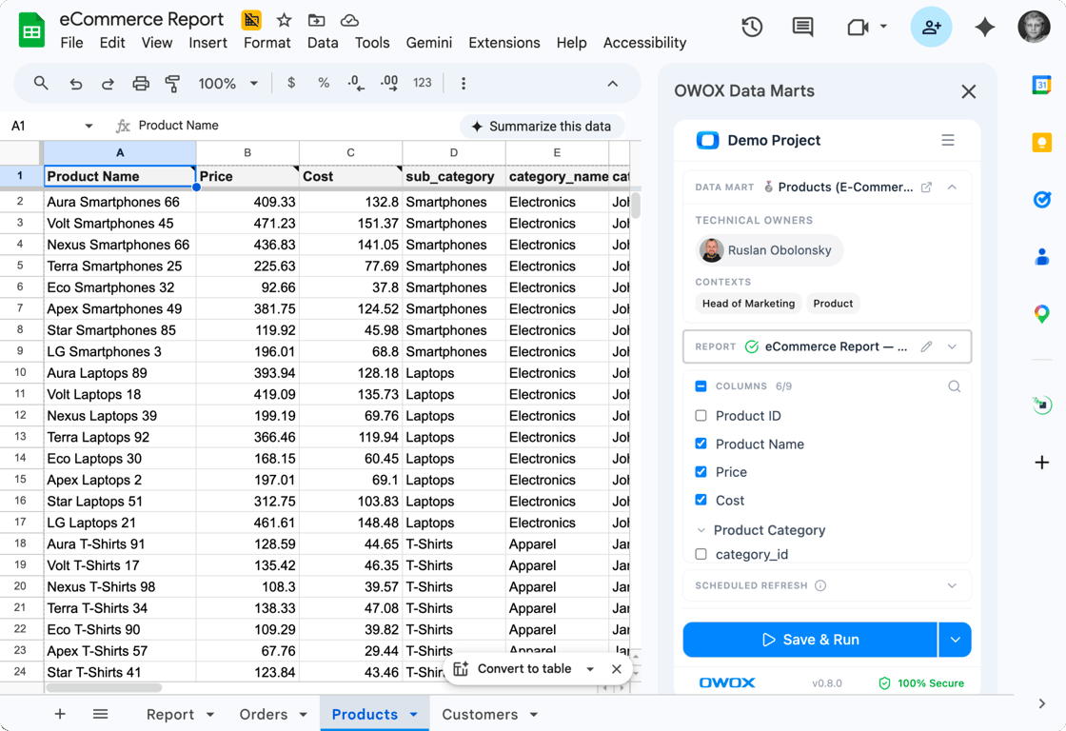Collapse the Product Category group

701,530
